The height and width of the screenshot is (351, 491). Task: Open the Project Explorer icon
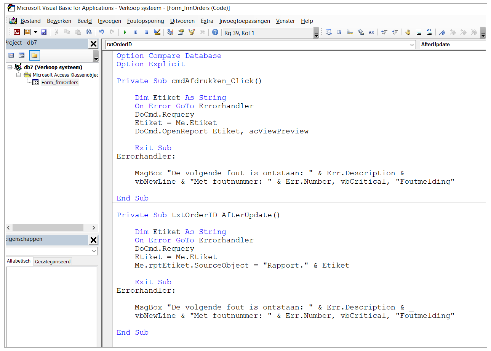[x=170, y=32]
